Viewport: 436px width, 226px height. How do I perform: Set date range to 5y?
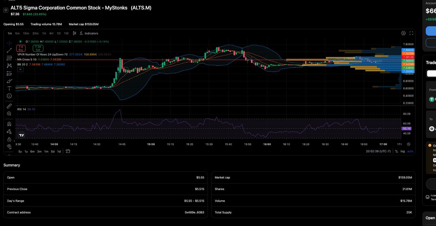point(20,151)
